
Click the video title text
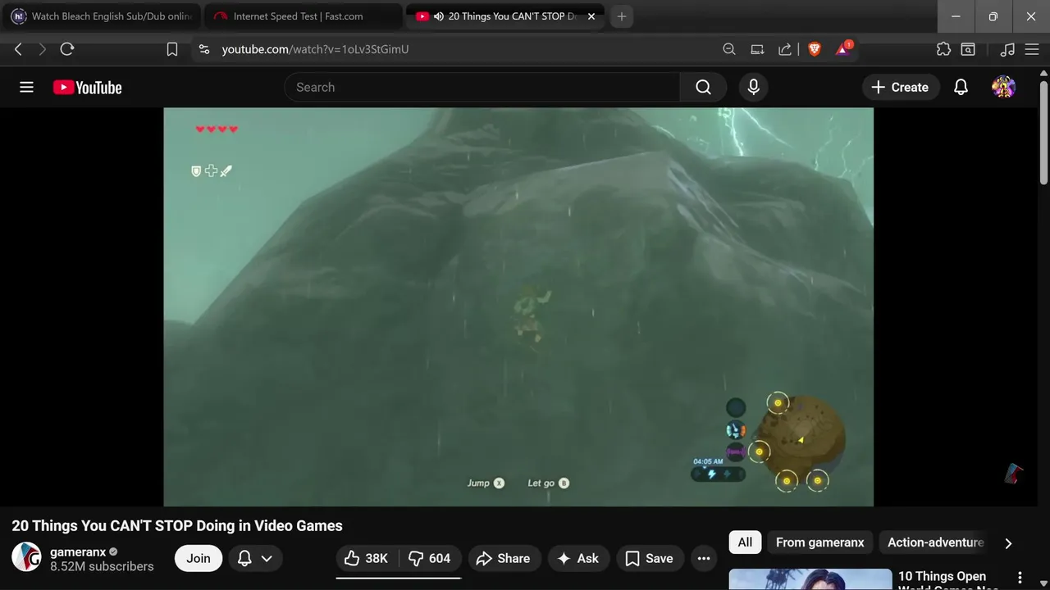(177, 526)
